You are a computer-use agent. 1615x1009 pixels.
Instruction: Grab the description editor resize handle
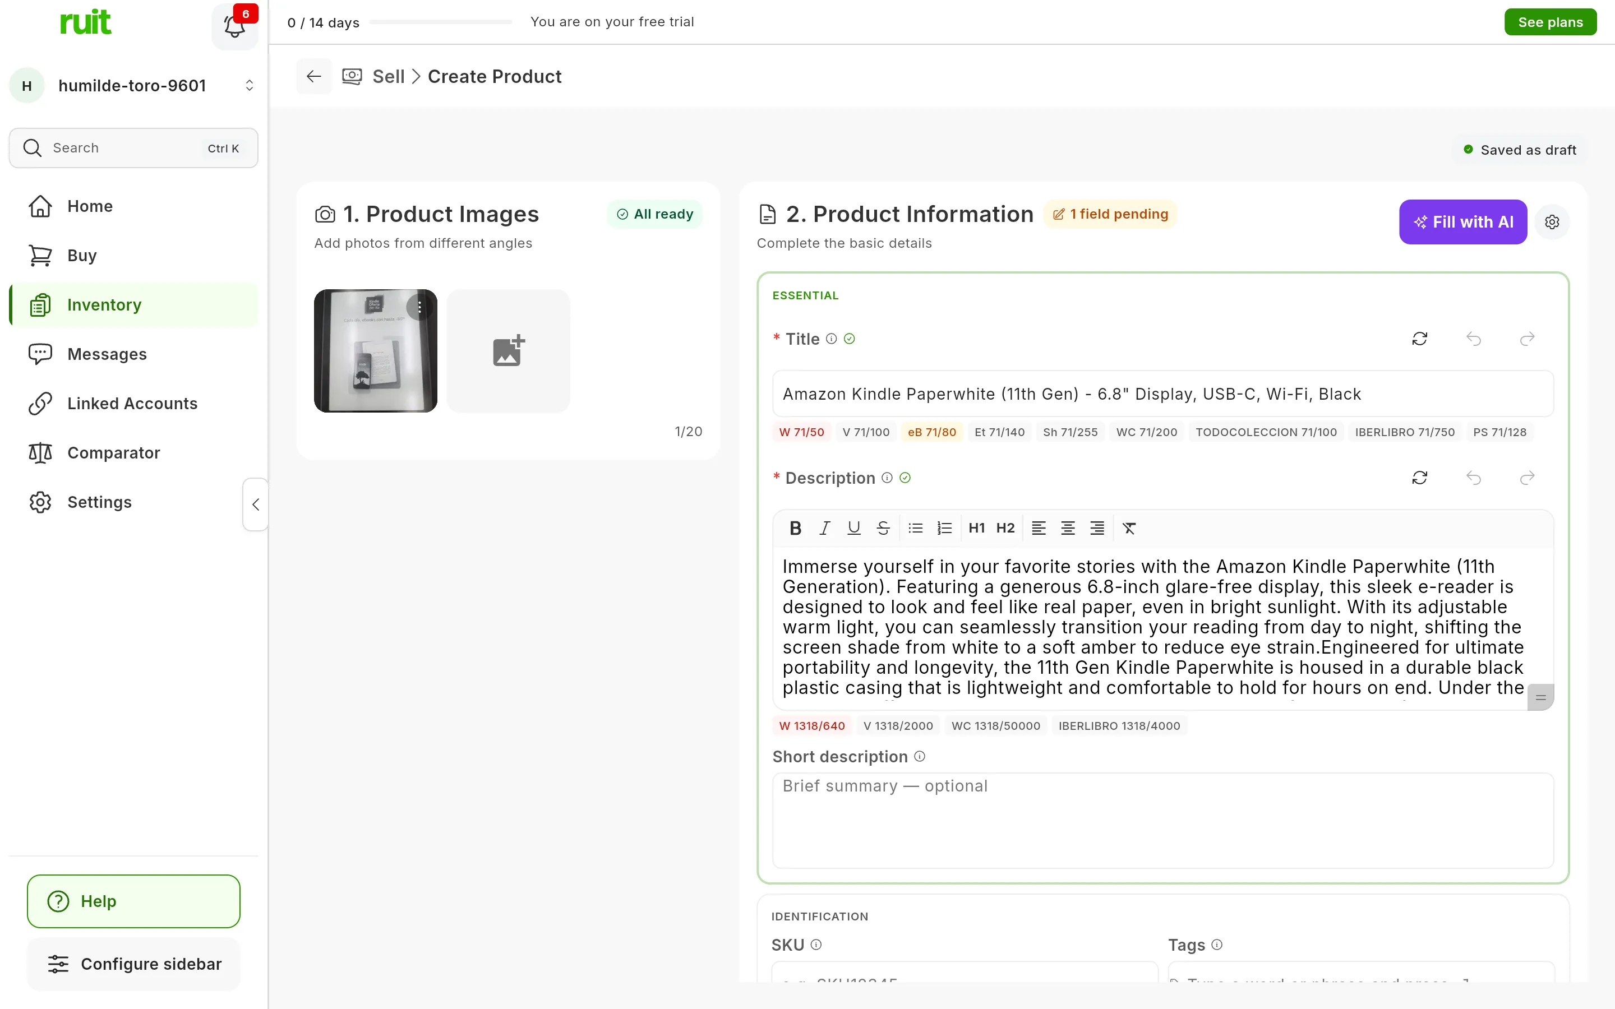1540,697
